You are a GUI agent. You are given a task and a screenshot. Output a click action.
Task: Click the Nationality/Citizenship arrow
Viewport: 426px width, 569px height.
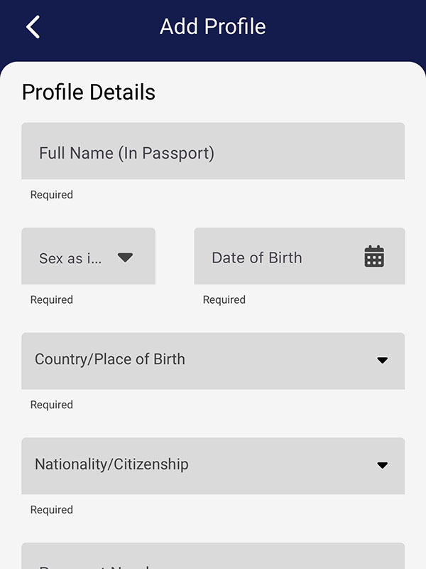pos(382,465)
